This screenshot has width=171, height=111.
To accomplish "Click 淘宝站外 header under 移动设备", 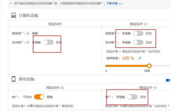I will [x=146, y=87].
